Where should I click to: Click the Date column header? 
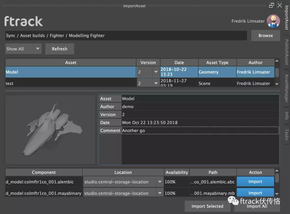point(179,63)
